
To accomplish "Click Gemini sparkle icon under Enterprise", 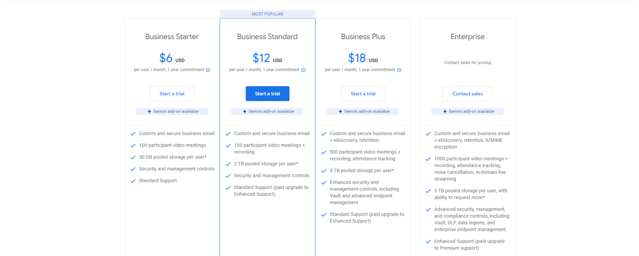I will pos(445,111).
